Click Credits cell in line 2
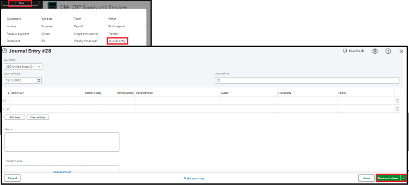Image resolution: width=409 pixels, height=185 pixels. click(118, 109)
